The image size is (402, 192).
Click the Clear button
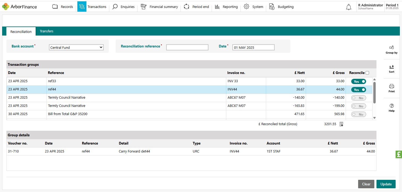click(366, 184)
